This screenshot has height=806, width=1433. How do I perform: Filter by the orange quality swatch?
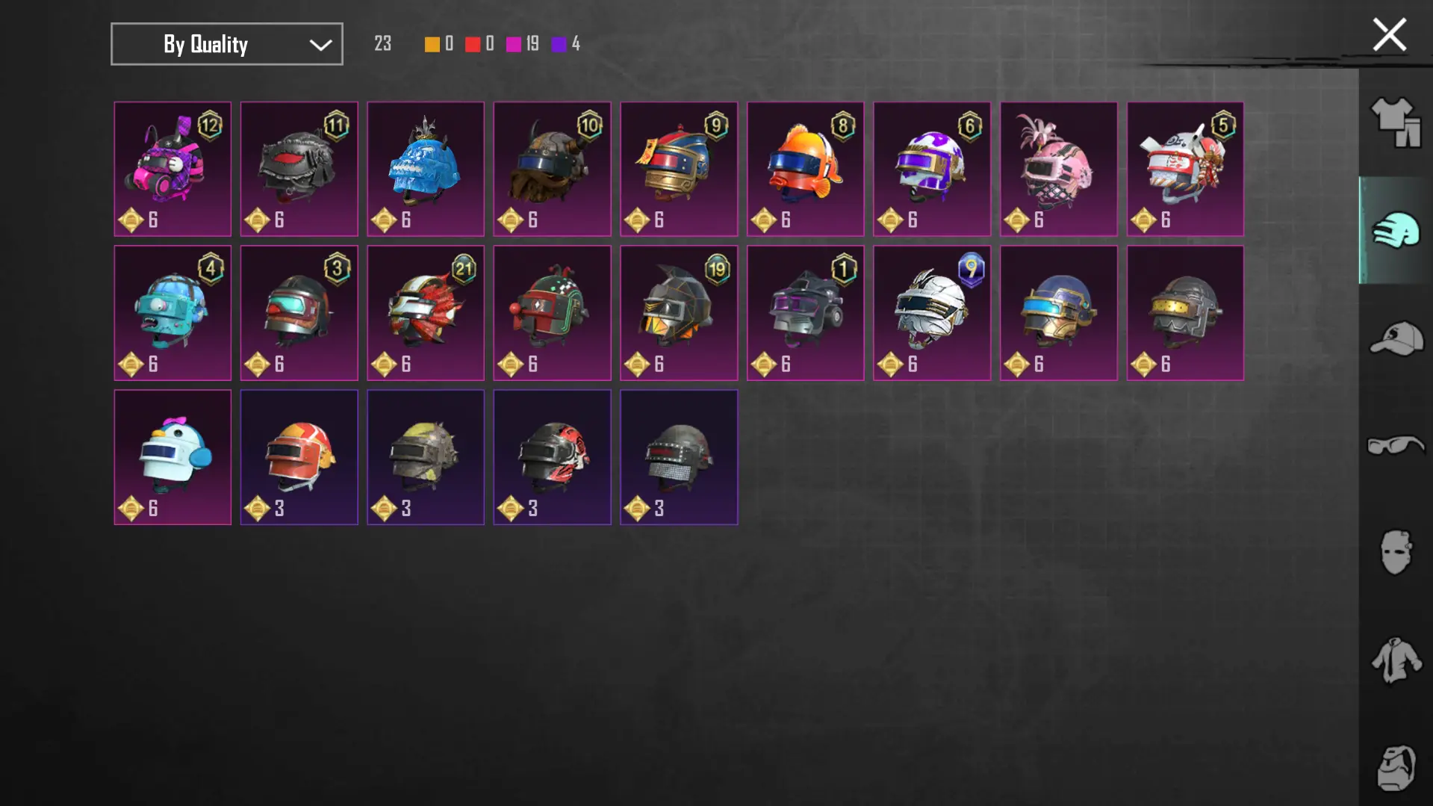[x=432, y=44]
